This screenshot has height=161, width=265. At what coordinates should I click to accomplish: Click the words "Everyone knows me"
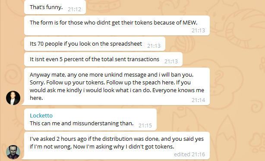coord(178,90)
